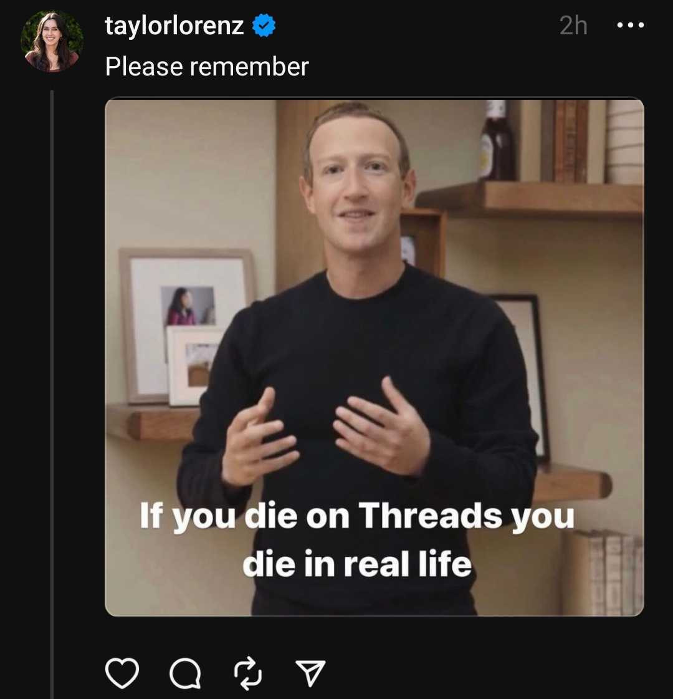Click the blue verified badge beside taylorlorenz
The height and width of the screenshot is (699, 673).
(264, 26)
